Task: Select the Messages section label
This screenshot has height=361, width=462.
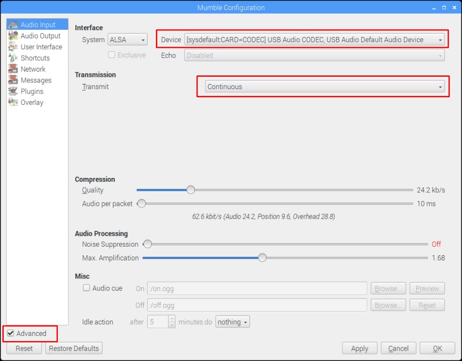Action: tap(36, 80)
